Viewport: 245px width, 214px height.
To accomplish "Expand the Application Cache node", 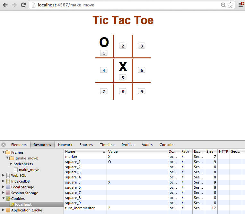I will [3, 210].
